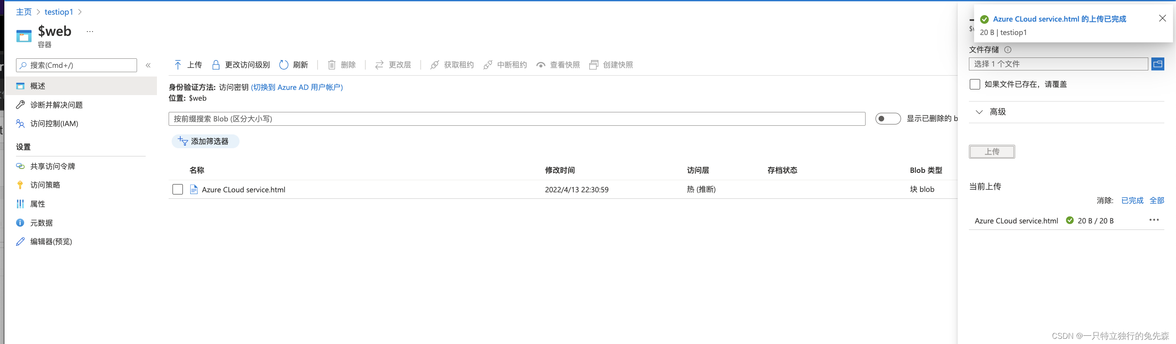Click the 更改层 swap arrows icon
Screen dimensions: 1176x344
click(379, 65)
